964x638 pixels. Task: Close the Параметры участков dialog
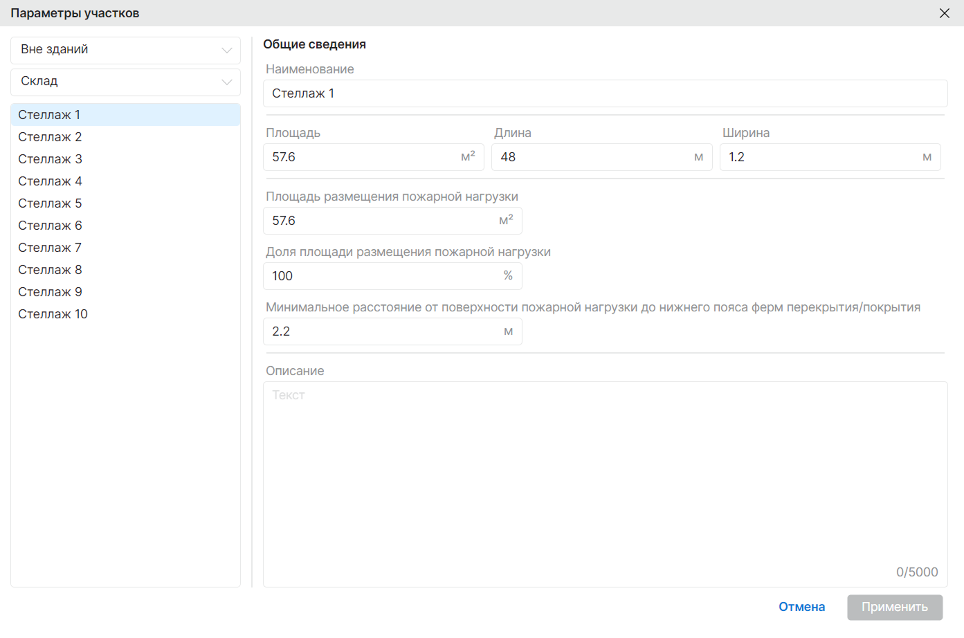point(944,13)
